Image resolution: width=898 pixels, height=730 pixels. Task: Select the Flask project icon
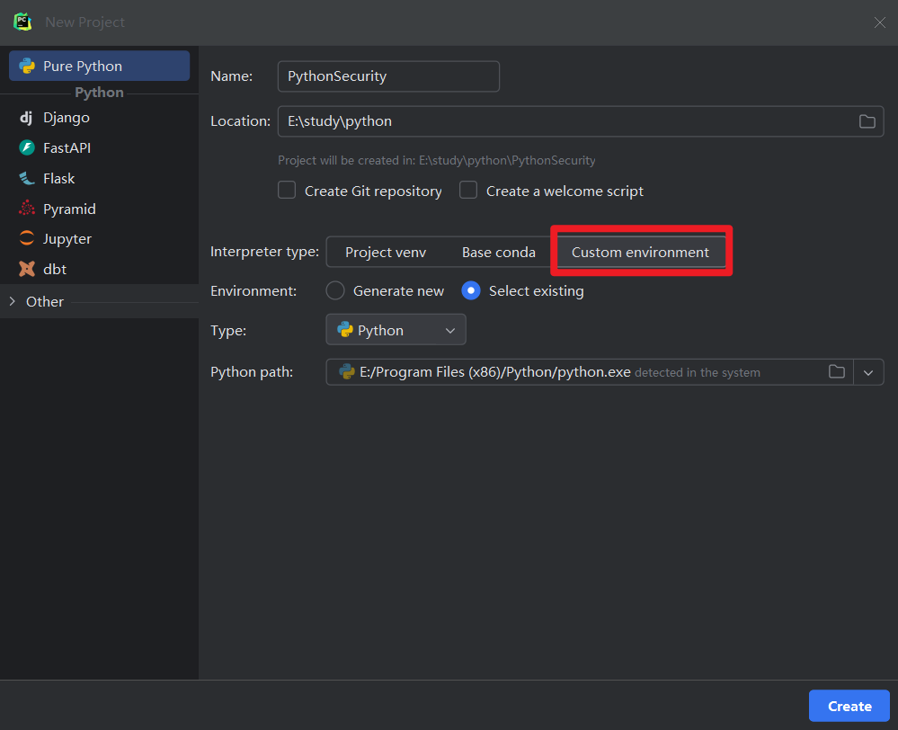point(27,179)
